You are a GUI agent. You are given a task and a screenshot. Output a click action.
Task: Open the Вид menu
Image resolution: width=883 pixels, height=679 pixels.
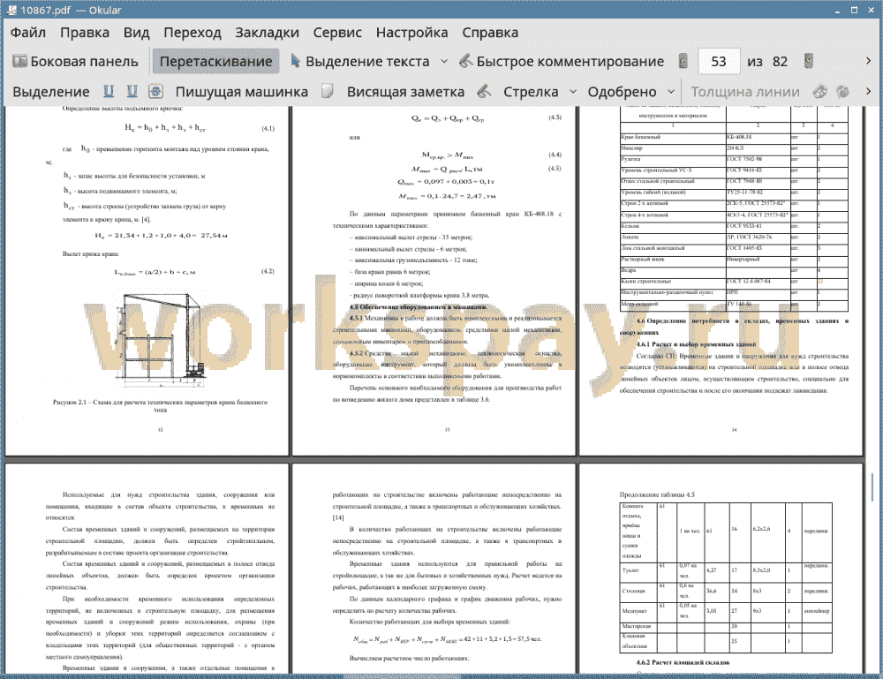[x=136, y=33]
